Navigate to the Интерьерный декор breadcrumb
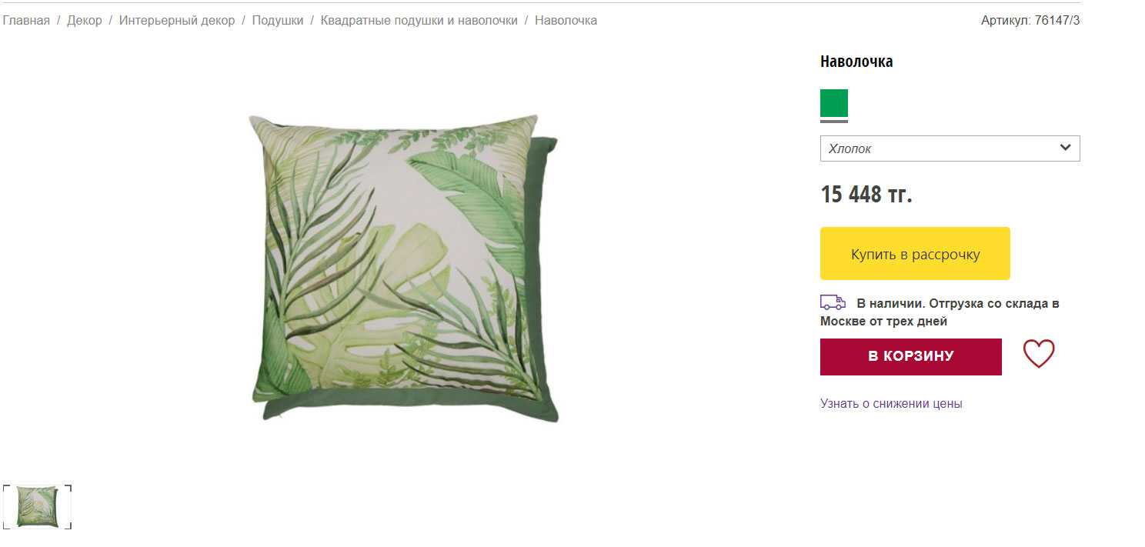The width and height of the screenshot is (1145, 547). [x=177, y=21]
